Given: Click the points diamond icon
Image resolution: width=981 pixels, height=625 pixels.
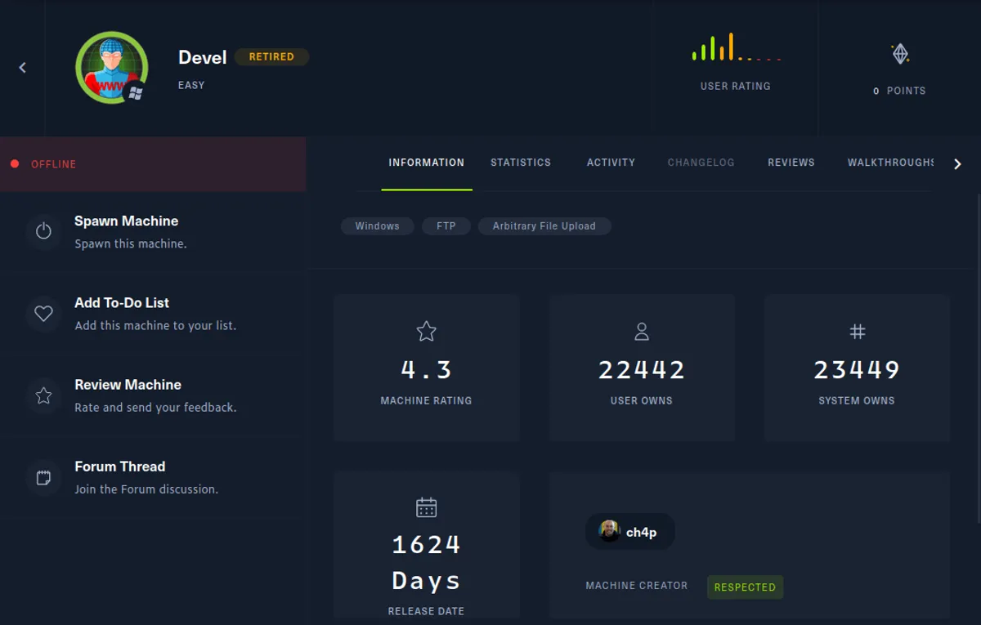Looking at the screenshot, I should coord(899,55).
